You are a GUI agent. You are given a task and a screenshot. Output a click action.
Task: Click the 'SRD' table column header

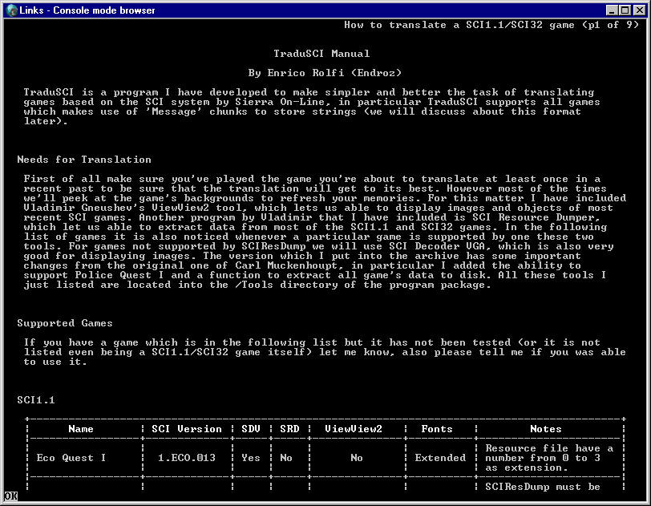289,429
